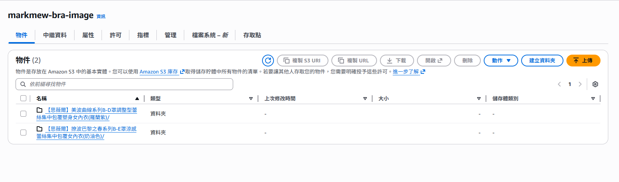Sort by 大小 column arrow
Screen dimensions: 619x182
pos(479,99)
